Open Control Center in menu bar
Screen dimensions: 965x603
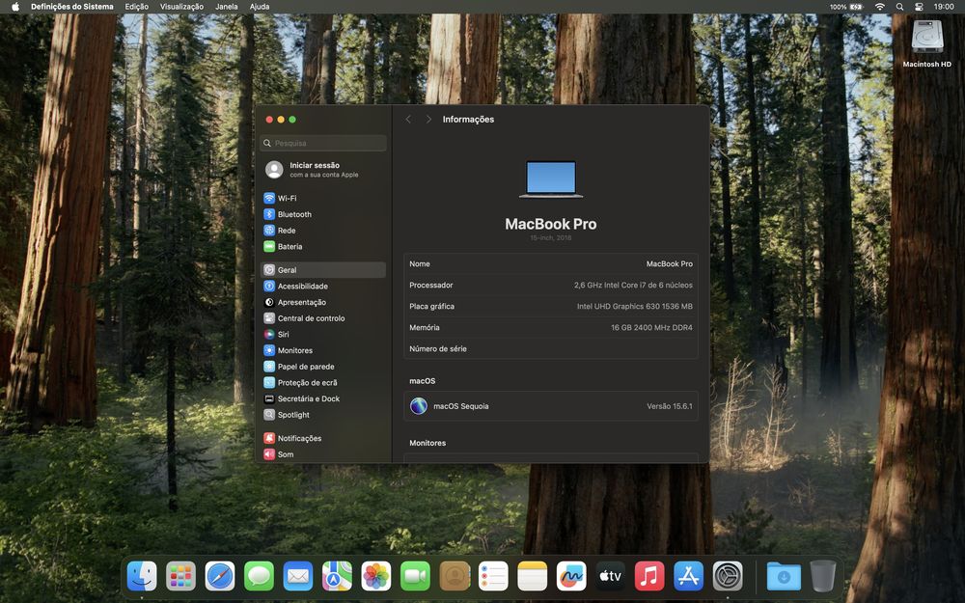919,7
